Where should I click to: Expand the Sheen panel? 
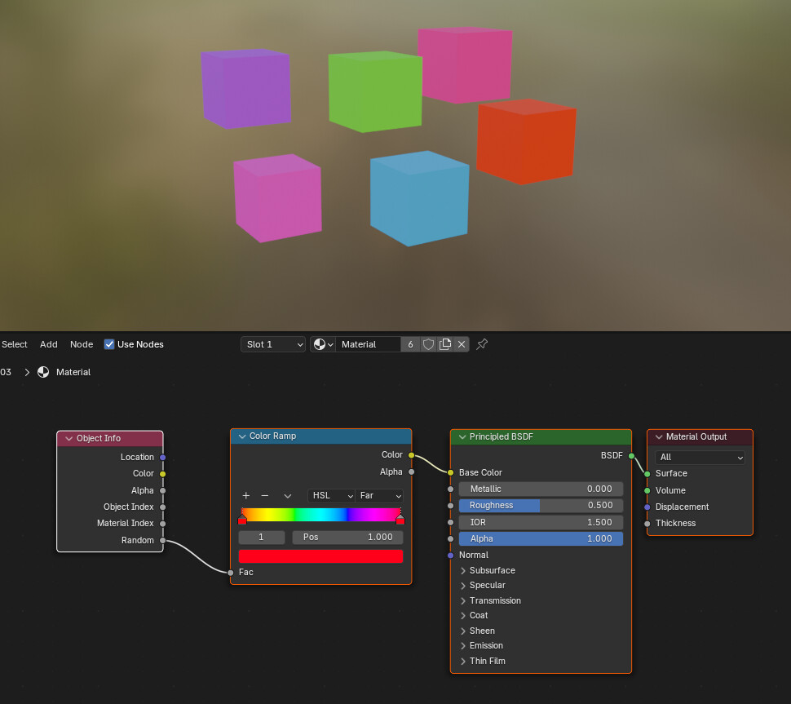click(463, 631)
